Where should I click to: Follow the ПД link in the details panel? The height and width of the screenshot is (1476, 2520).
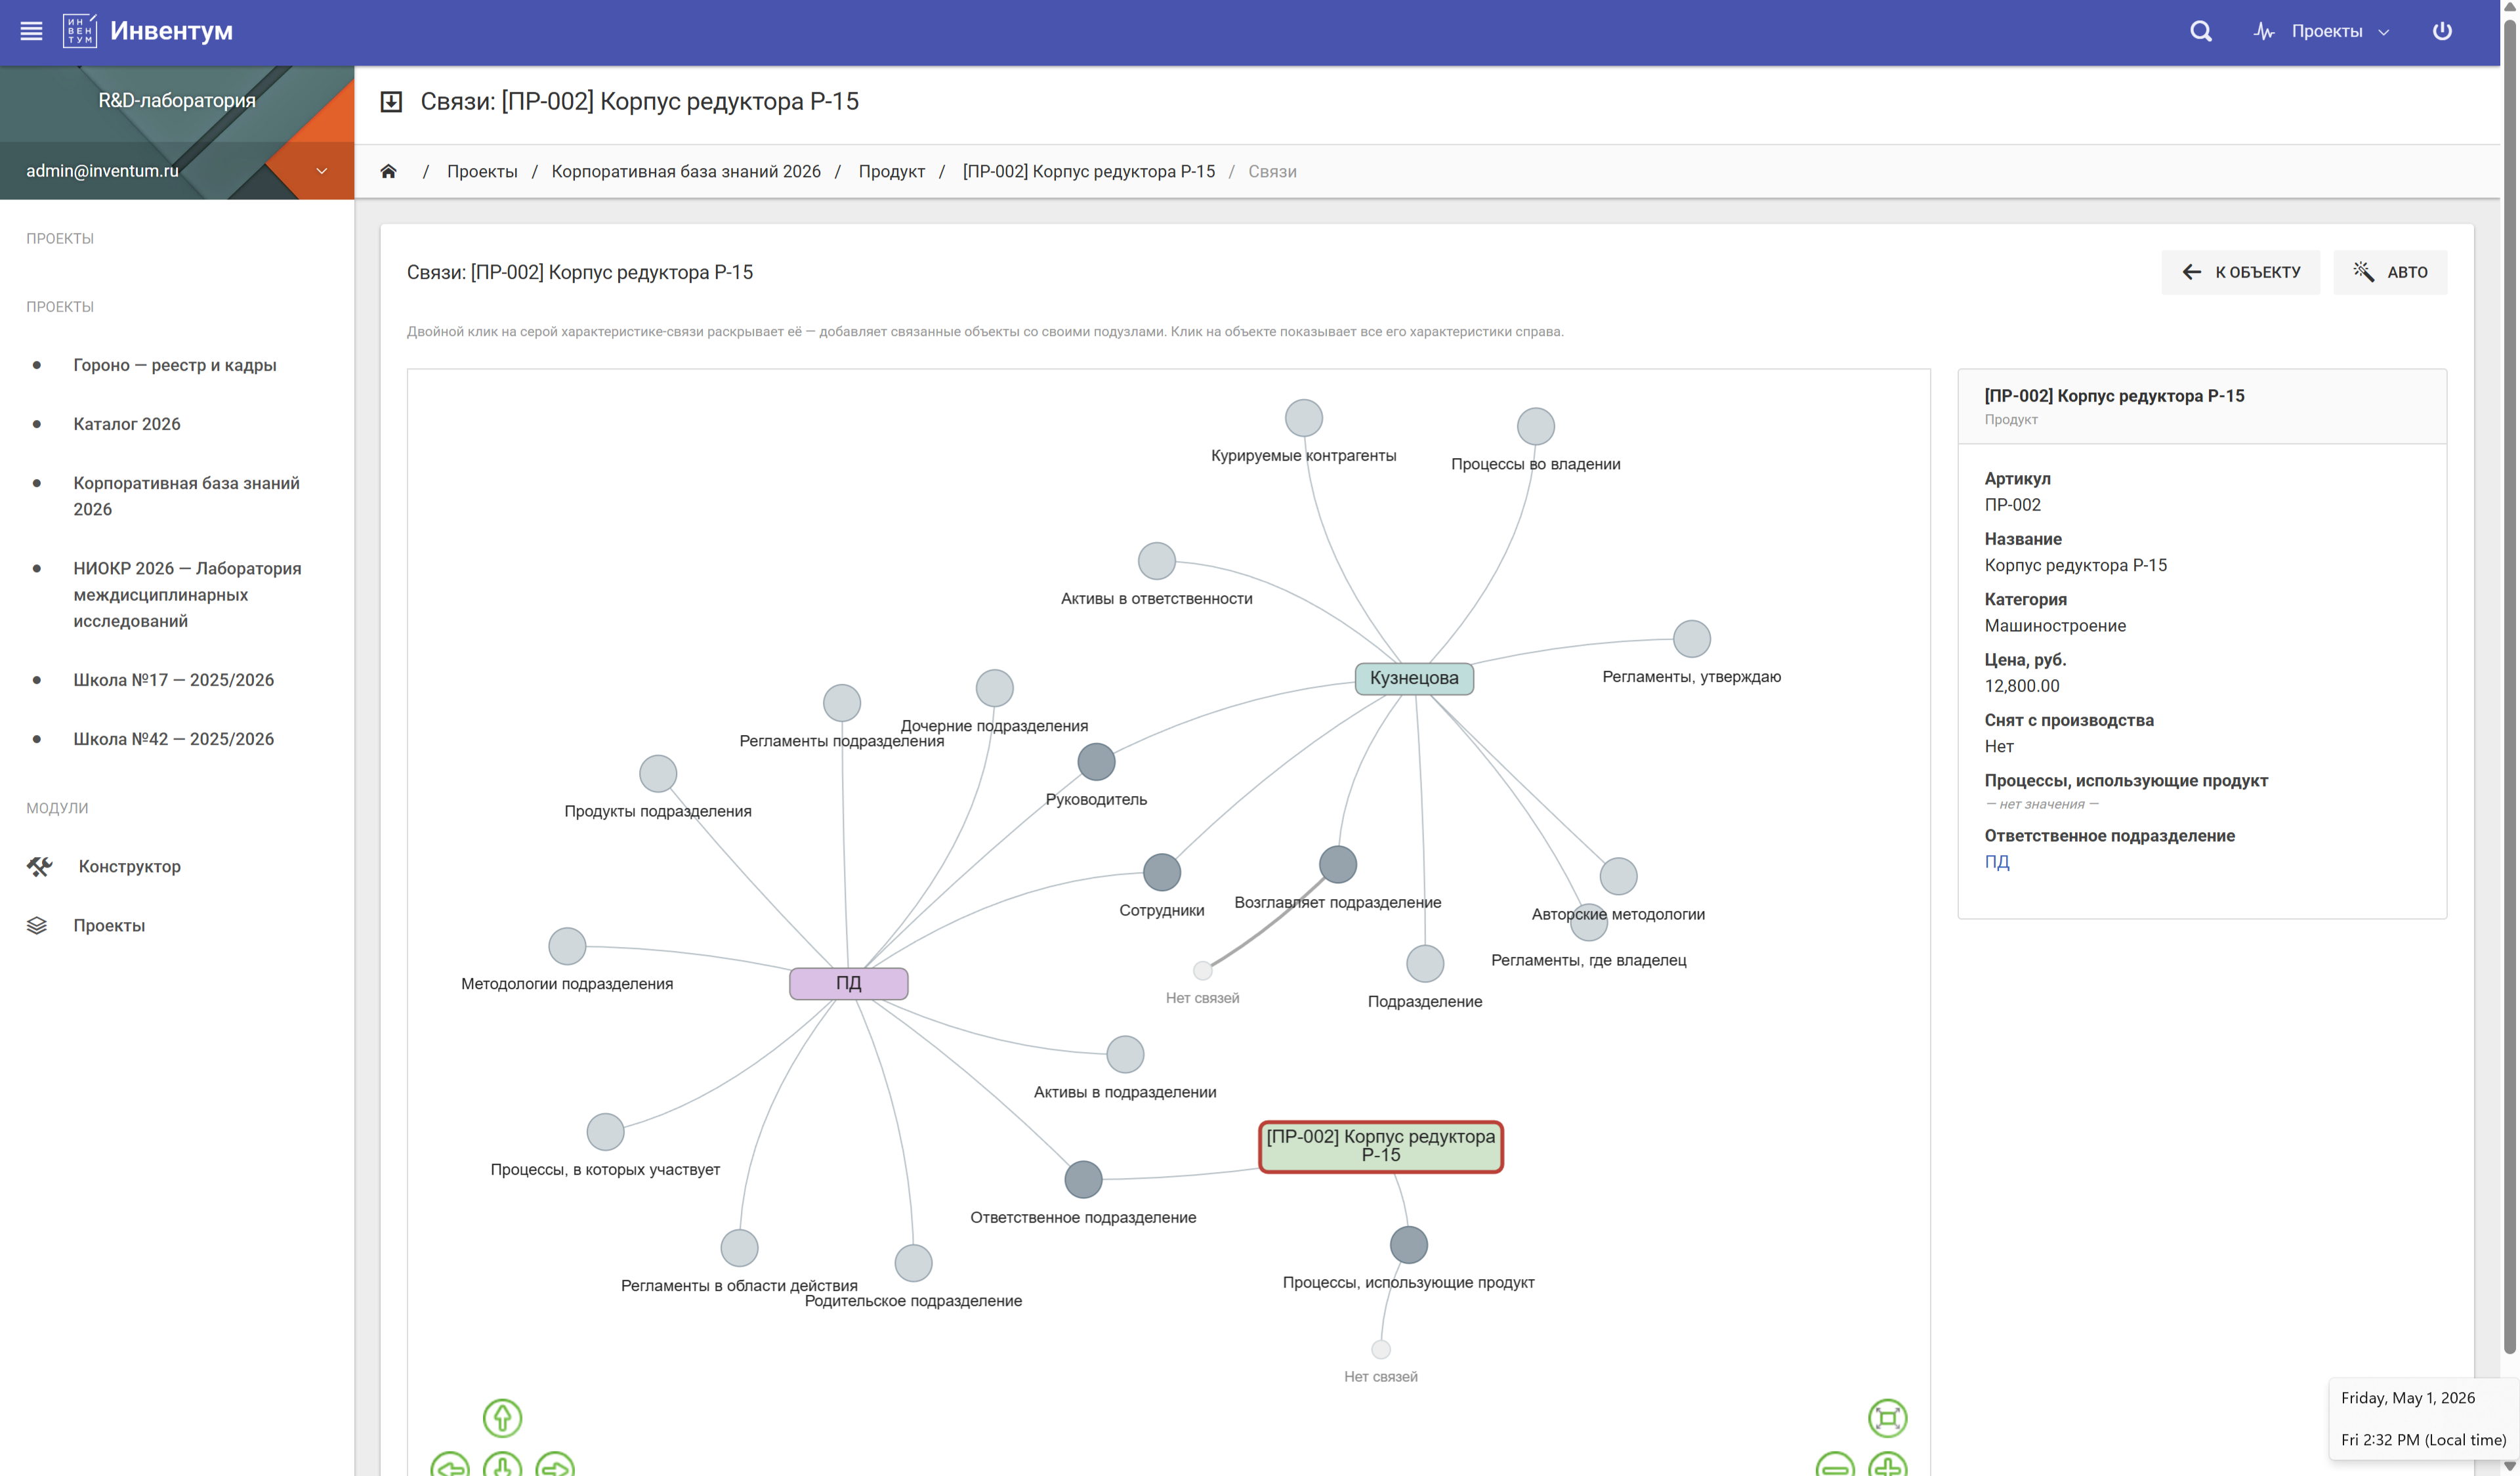(x=1996, y=862)
